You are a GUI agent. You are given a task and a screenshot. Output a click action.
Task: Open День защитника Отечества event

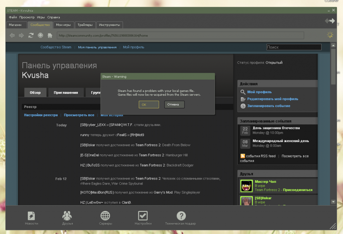[276, 128]
